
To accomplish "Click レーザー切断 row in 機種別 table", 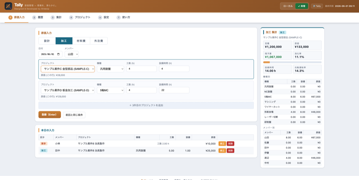I will point(292,117).
